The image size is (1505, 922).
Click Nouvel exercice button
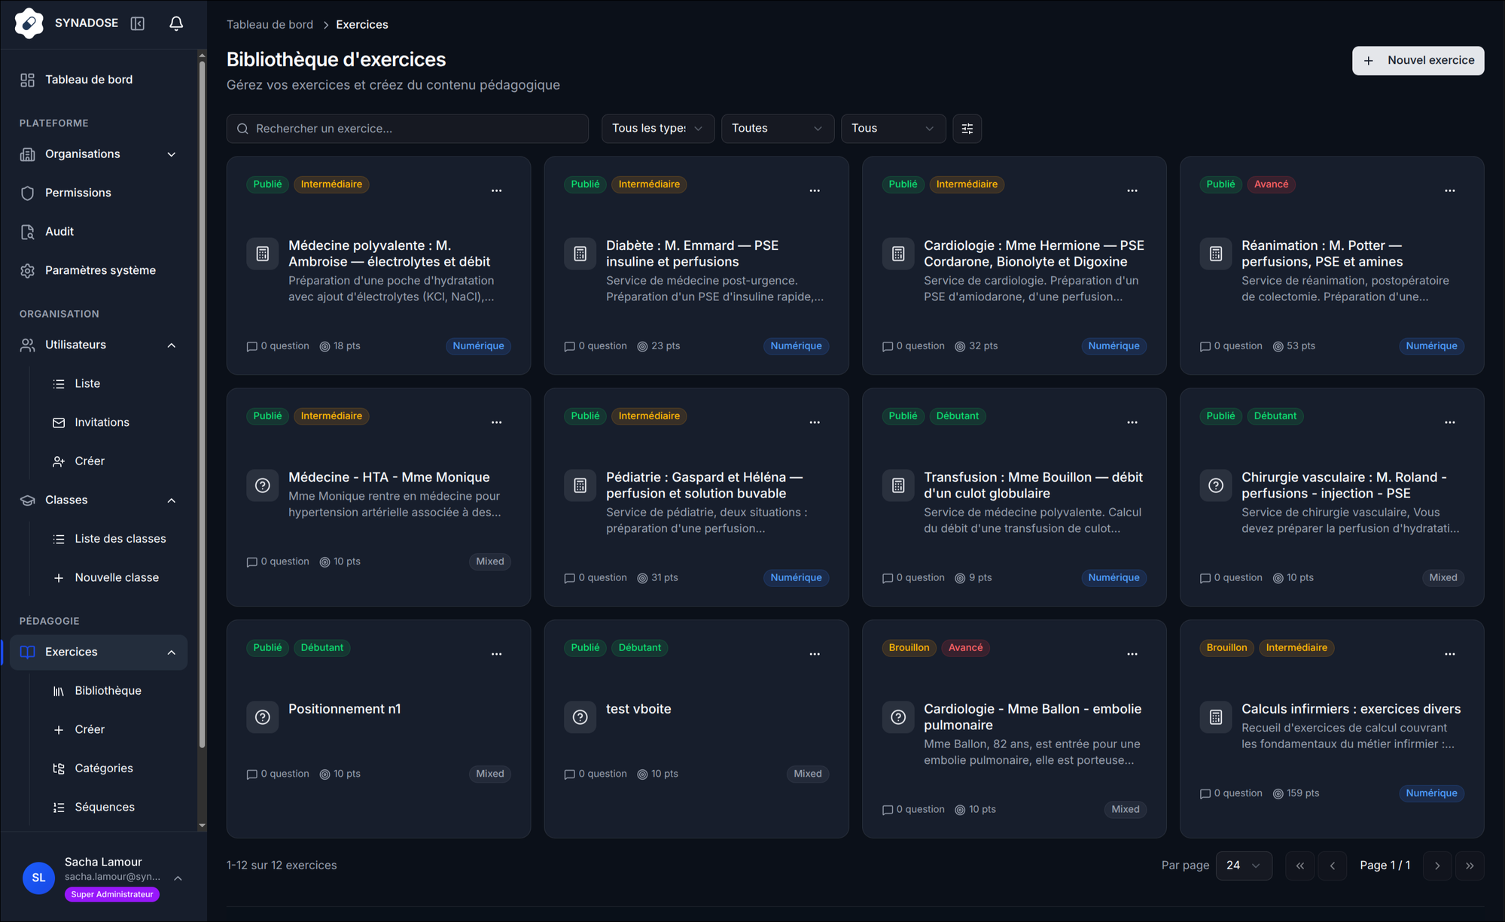click(1418, 60)
